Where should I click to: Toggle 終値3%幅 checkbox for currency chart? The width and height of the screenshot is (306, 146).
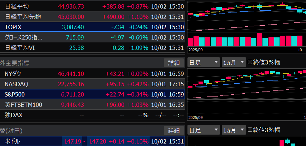(x=250, y=130)
